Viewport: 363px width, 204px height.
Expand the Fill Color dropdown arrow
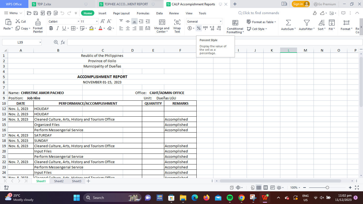click(95, 28)
